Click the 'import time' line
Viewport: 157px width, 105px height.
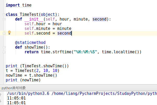[19, 5]
